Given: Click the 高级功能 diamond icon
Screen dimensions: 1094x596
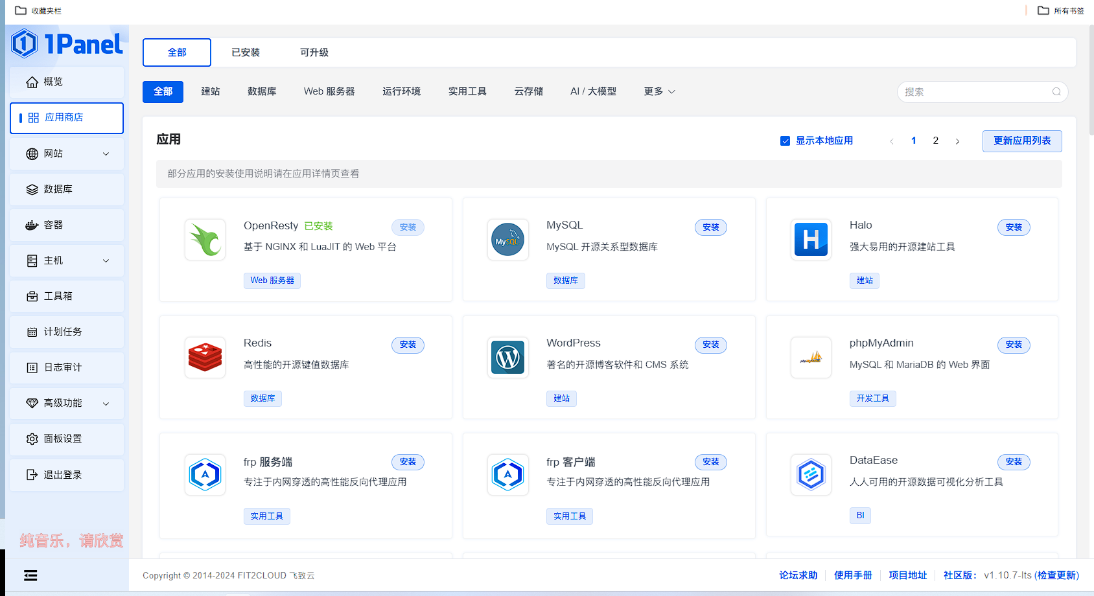Looking at the screenshot, I should click(32, 403).
